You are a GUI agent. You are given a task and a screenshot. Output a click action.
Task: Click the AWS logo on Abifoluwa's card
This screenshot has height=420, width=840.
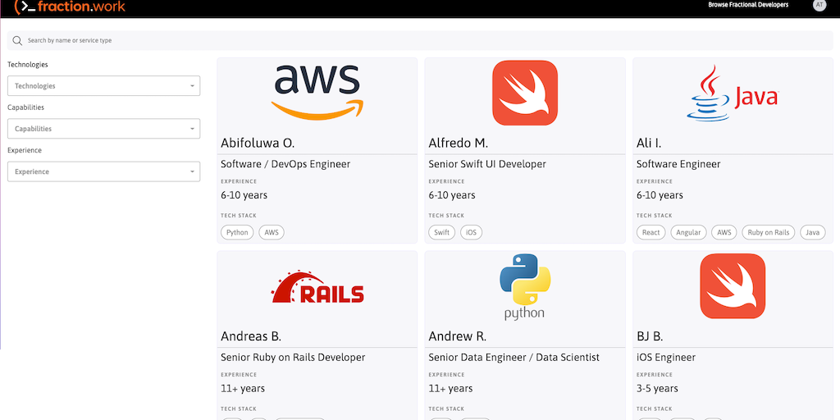tap(317, 92)
